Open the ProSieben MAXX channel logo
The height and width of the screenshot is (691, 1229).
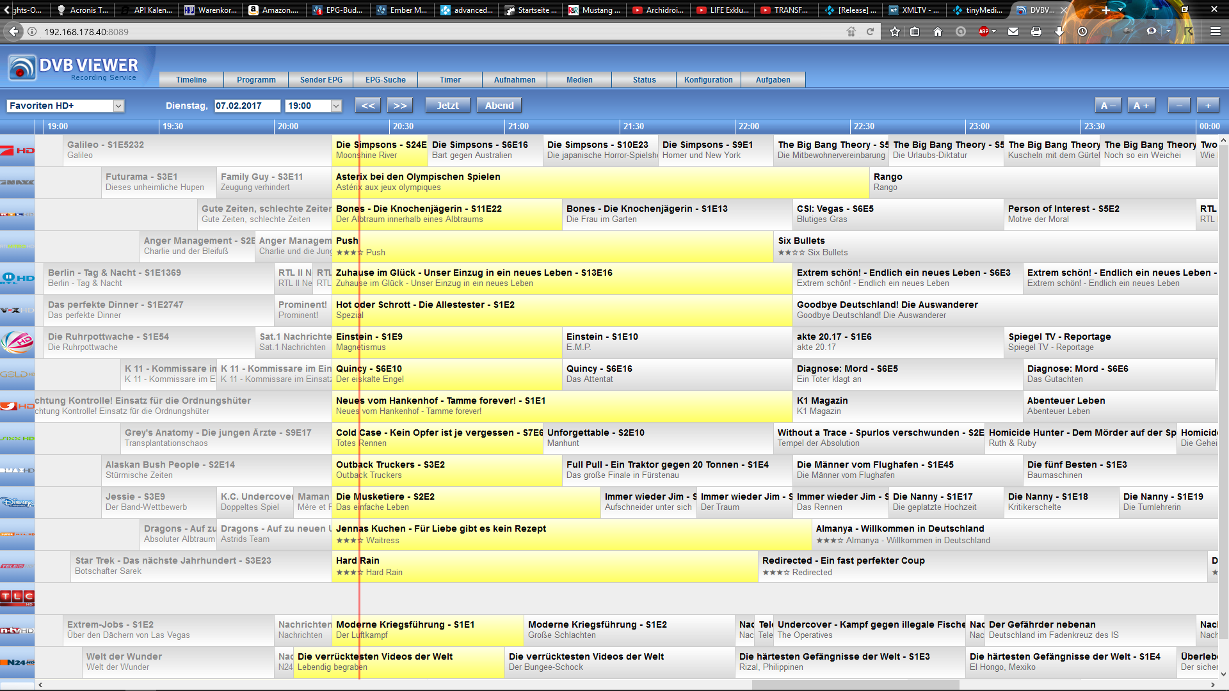17,182
